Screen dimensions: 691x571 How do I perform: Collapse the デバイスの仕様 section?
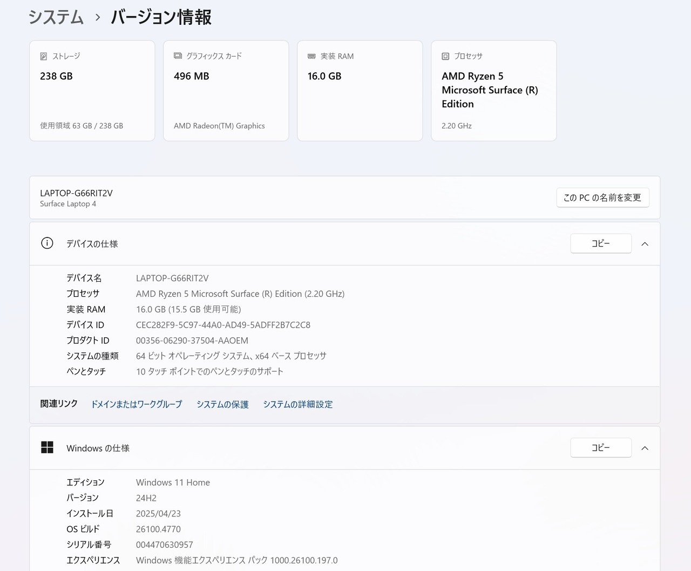click(645, 244)
